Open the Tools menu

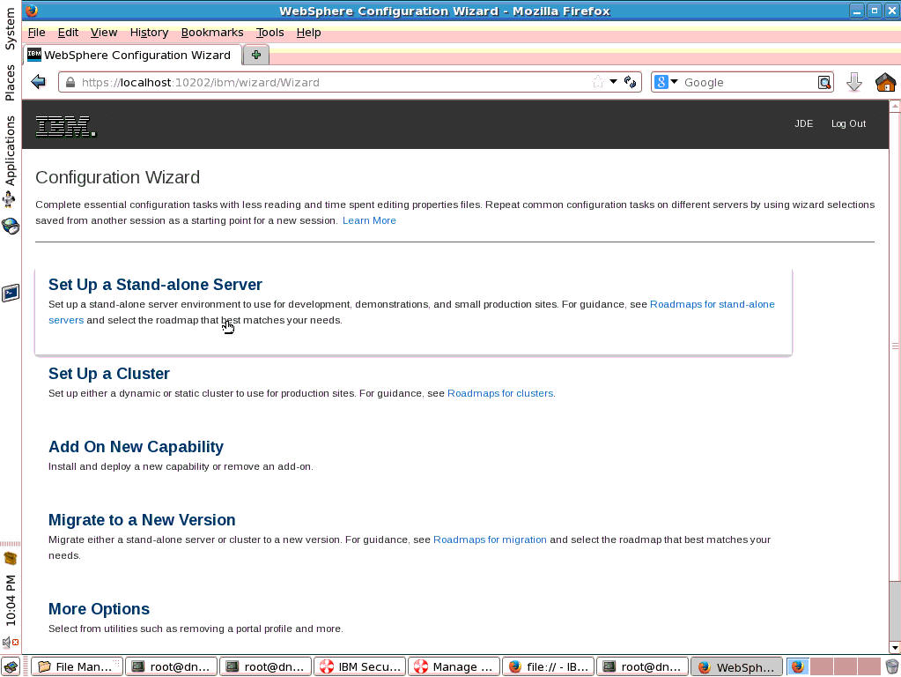pos(270,33)
